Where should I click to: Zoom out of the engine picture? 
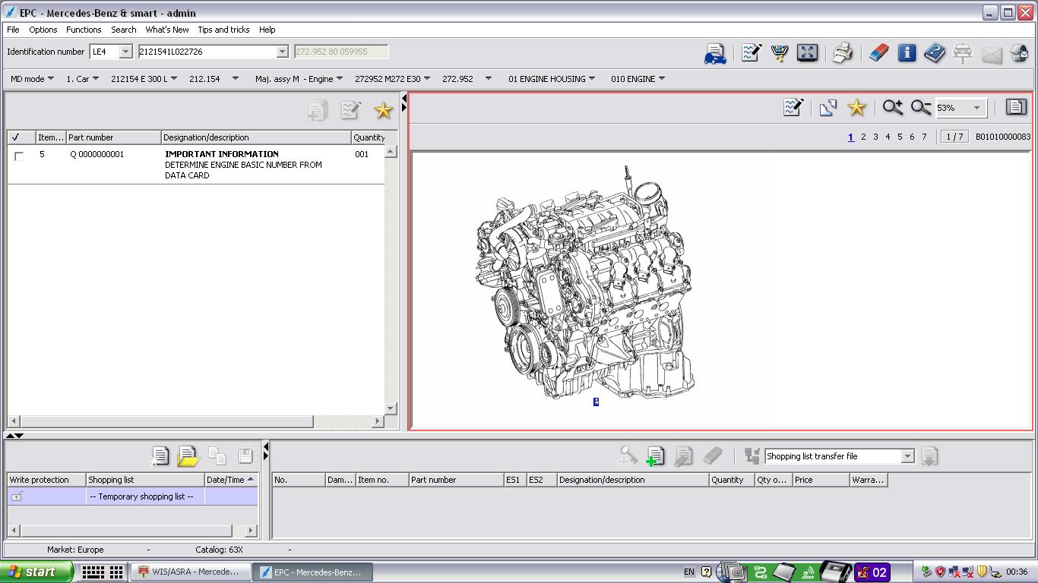(921, 108)
